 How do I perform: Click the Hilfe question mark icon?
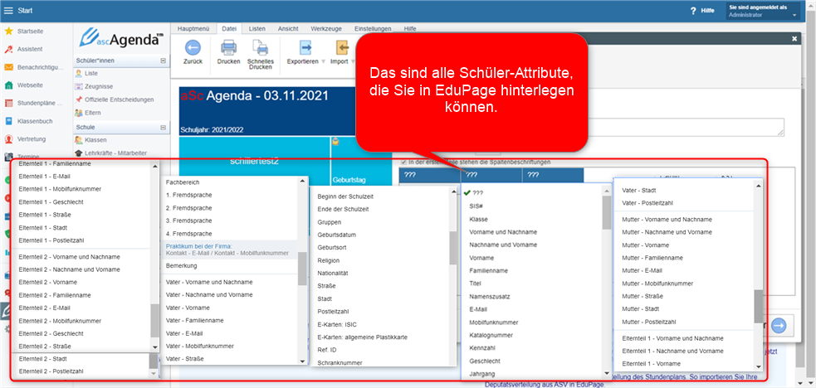coord(692,11)
